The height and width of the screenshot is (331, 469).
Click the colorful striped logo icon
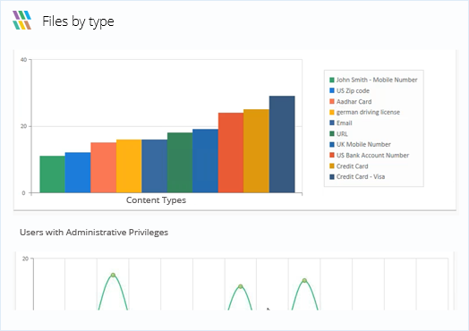[x=21, y=20]
